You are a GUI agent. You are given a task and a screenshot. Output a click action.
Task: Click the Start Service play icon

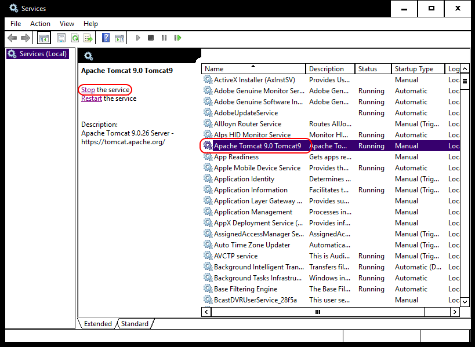(138, 38)
